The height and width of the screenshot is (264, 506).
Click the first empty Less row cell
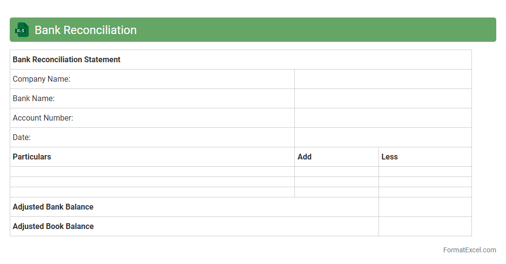pos(425,172)
